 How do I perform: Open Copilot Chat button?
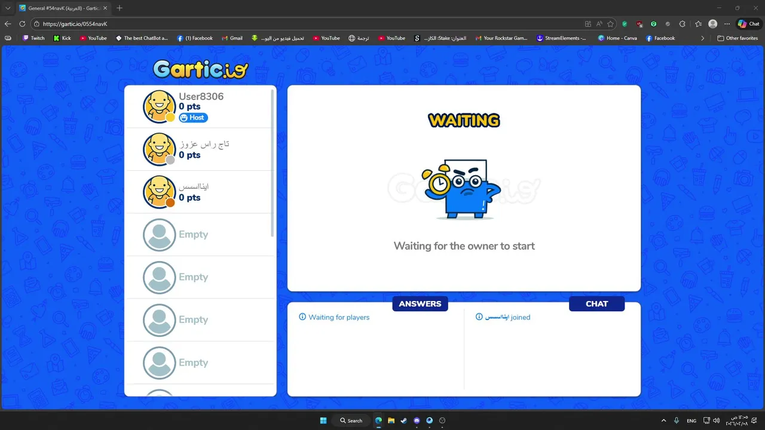749,24
